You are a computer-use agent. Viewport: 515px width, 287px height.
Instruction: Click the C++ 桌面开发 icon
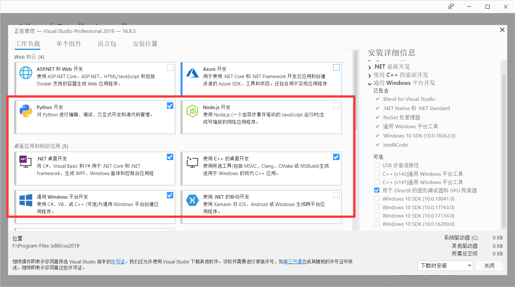coord(192,163)
